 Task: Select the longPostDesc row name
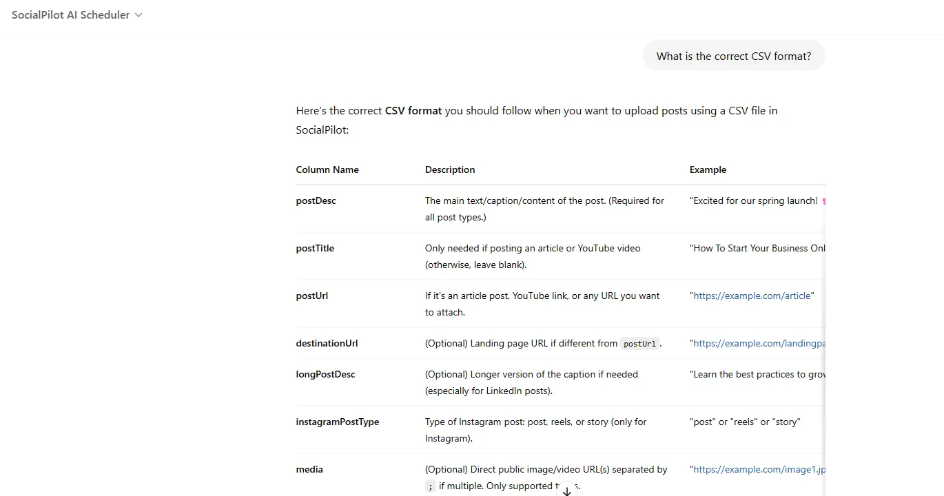click(325, 374)
